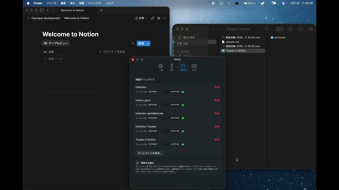
Task: Delete the notion_sync directory entry
Action: click(x=217, y=100)
